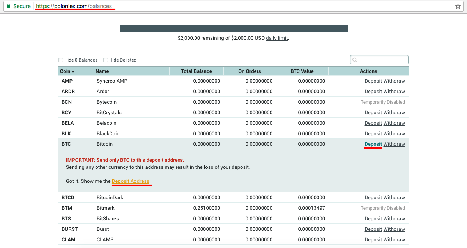
Task: Open Withdraw for CLAMS
Action: point(394,240)
